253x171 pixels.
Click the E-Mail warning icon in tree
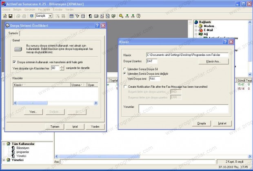click(x=200, y=30)
